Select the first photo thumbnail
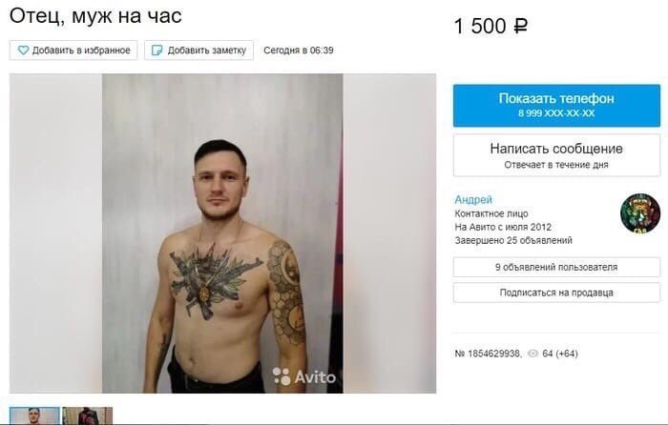The height and width of the screenshot is (425, 668). [x=35, y=415]
